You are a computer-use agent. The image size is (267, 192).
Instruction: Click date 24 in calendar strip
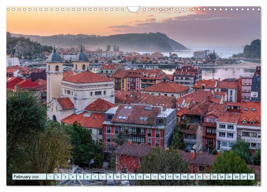coord(221,177)
